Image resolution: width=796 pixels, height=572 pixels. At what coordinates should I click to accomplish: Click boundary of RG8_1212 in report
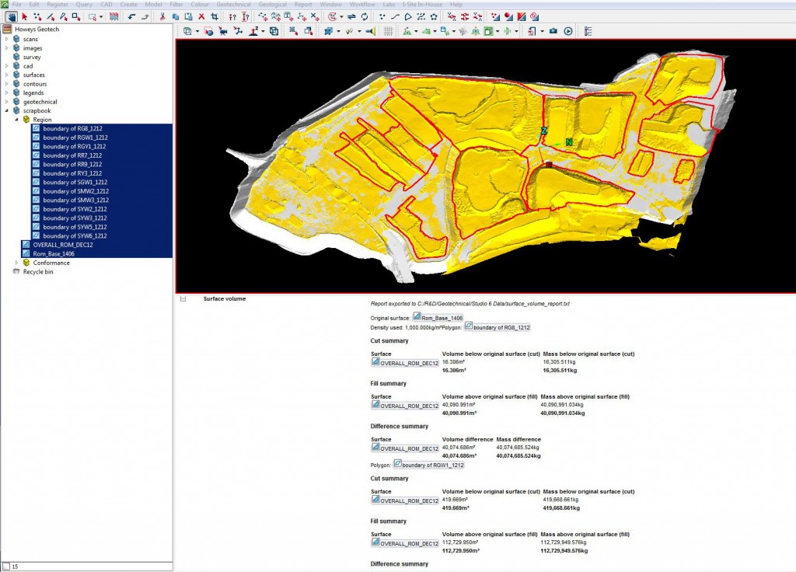tap(501, 327)
